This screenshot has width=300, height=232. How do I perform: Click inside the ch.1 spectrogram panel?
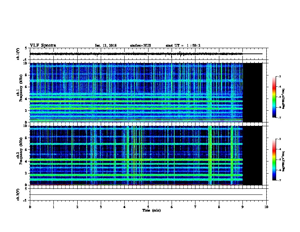click(x=136, y=92)
